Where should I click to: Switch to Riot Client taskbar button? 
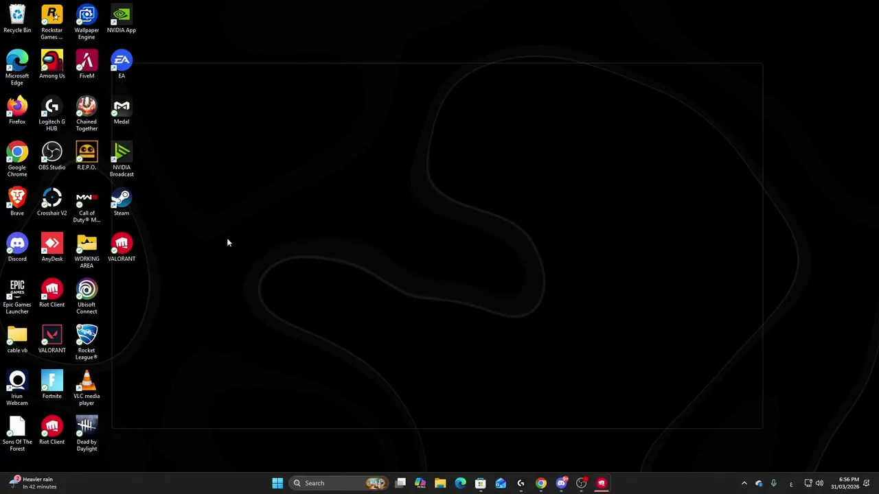coord(602,483)
